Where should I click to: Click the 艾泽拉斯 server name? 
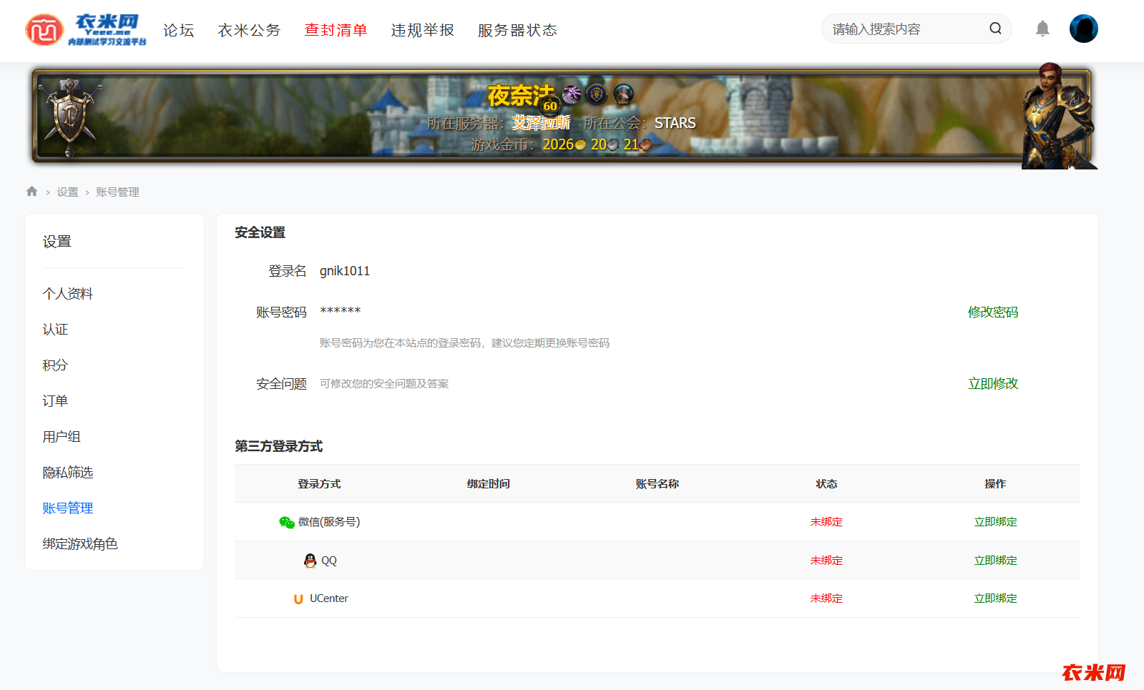click(x=541, y=123)
